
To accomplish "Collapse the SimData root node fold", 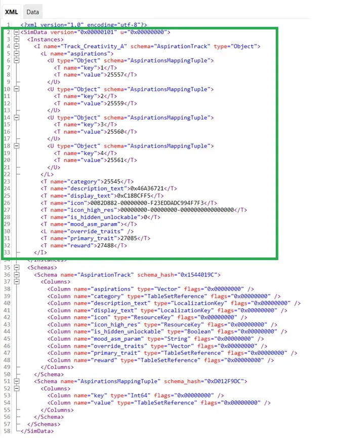I will (x=17, y=32).
